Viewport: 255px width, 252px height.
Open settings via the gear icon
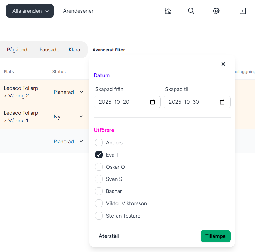click(216, 11)
